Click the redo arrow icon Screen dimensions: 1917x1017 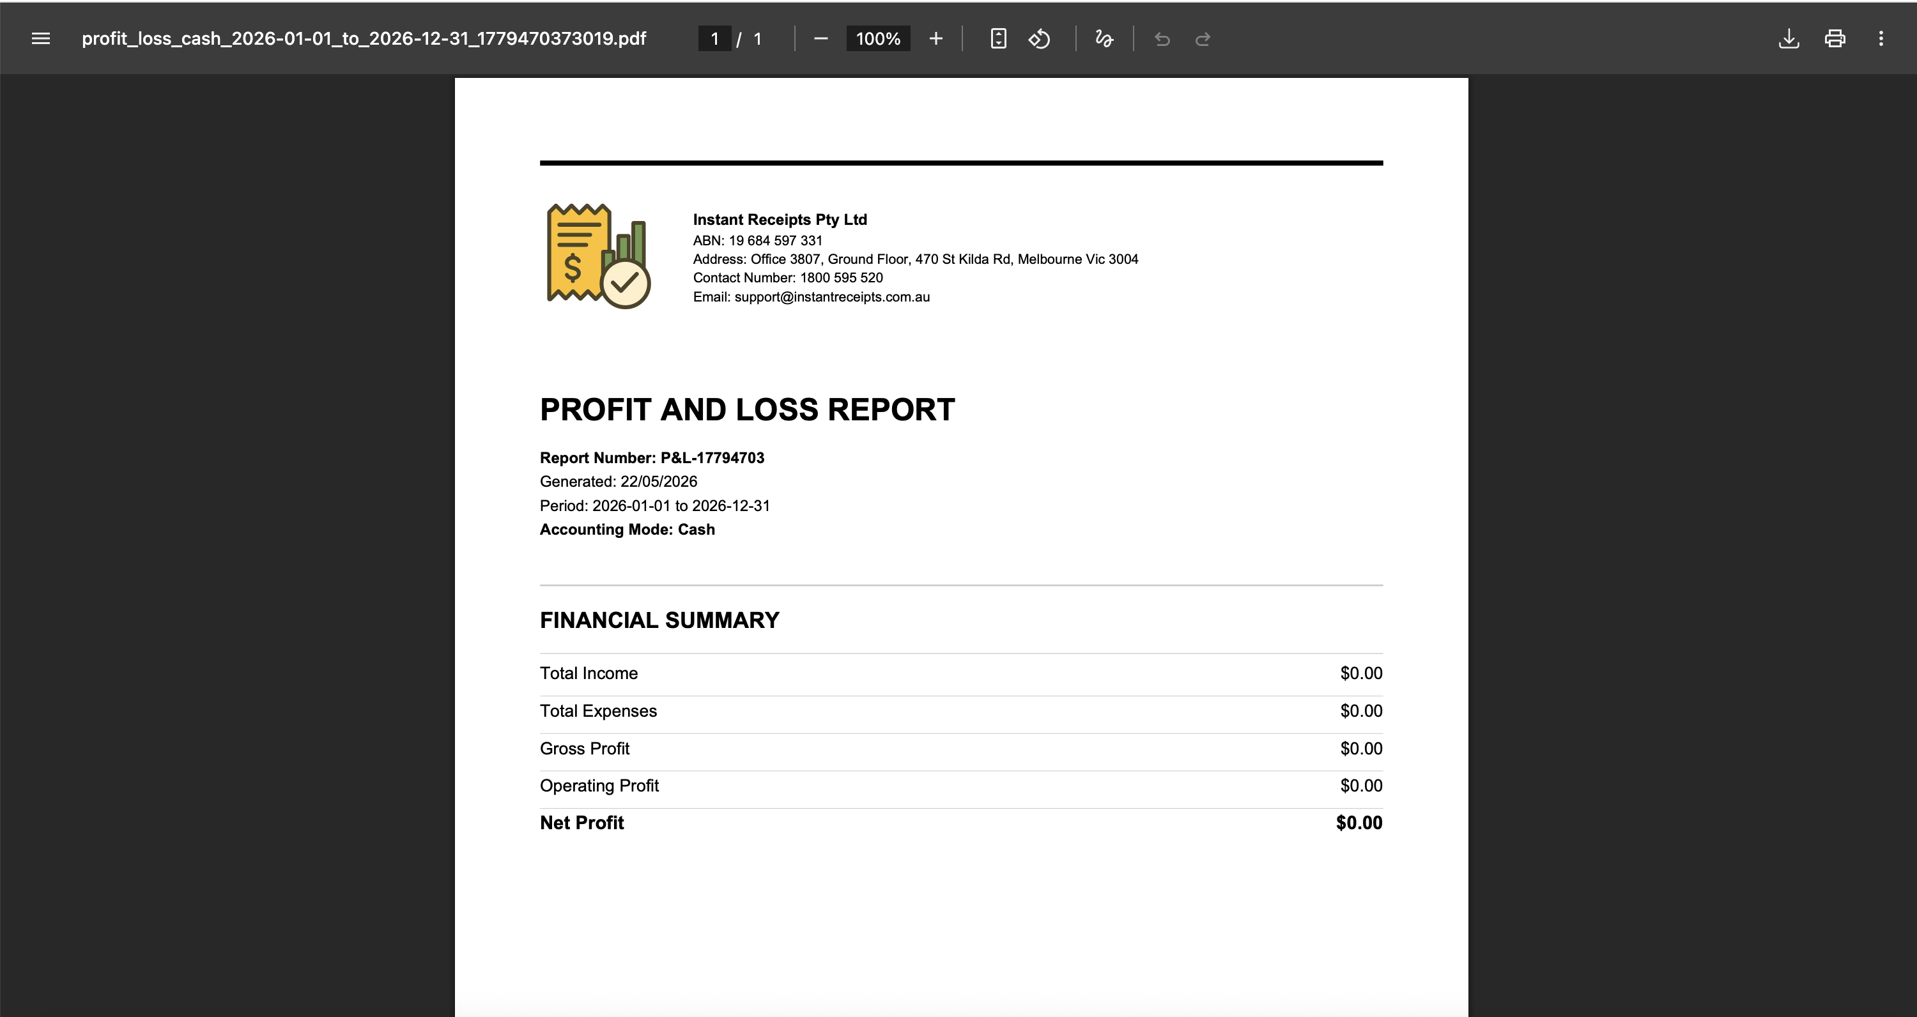[1203, 39]
